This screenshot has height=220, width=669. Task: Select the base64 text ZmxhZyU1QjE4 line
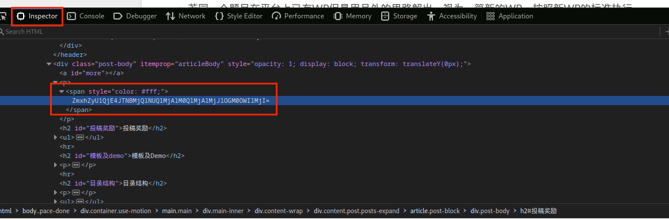[171, 101]
